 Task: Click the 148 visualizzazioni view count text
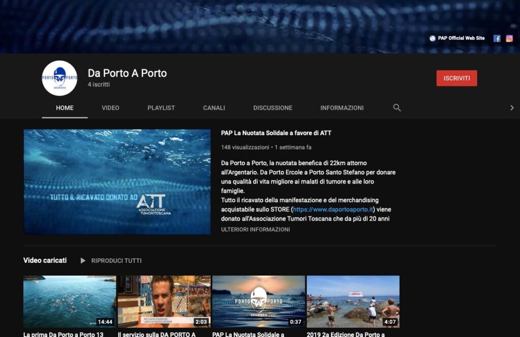(x=245, y=147)
